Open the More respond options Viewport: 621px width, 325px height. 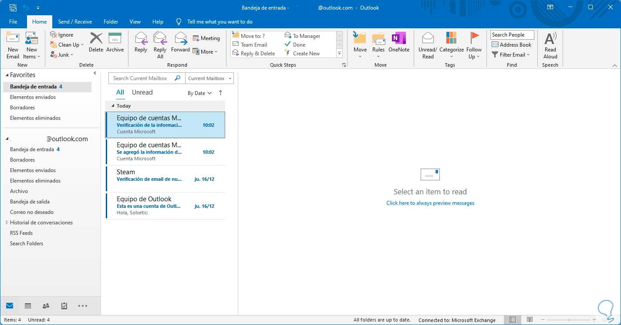(205, 52)
